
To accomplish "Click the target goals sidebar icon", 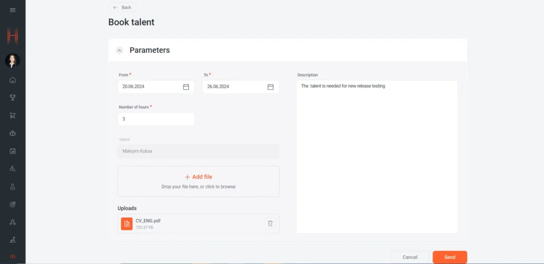I will pos(13,204).
